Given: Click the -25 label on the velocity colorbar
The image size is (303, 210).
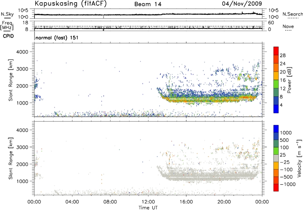Looking at the screenshot, I should 285,162.
